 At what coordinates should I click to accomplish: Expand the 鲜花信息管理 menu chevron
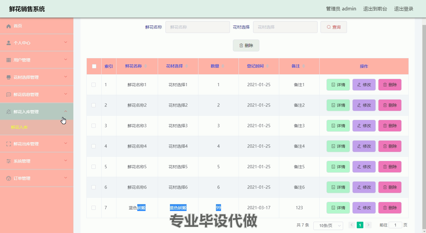(x=66, y=94)
